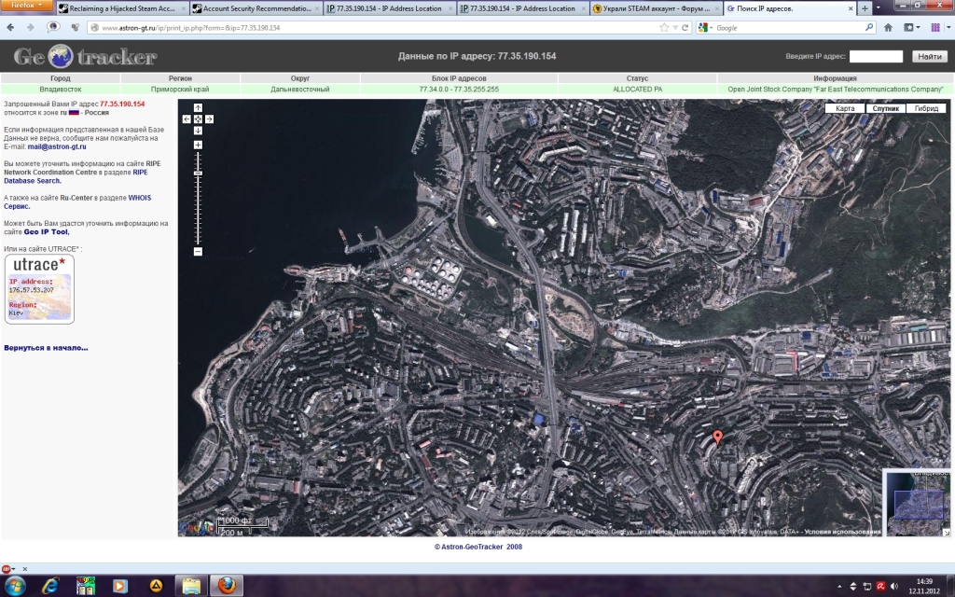Image resolution: width=955 pixels, height=597 pixels.
Task: Pan the map down with arrow
Action: click(198, 131)
